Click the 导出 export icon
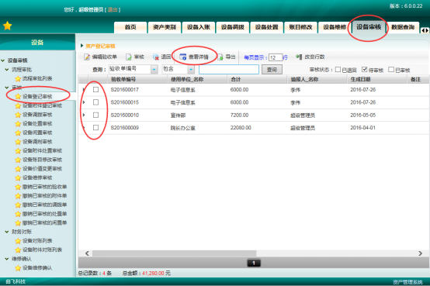The image size is (430, 286). point(220,57)
